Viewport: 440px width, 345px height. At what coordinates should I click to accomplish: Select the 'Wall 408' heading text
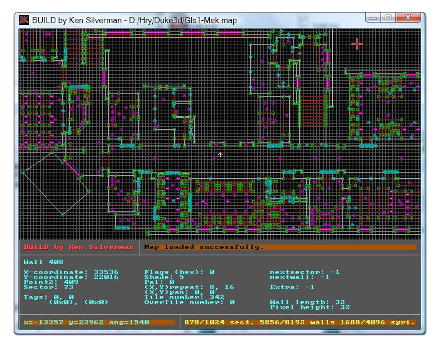point(43,262)
